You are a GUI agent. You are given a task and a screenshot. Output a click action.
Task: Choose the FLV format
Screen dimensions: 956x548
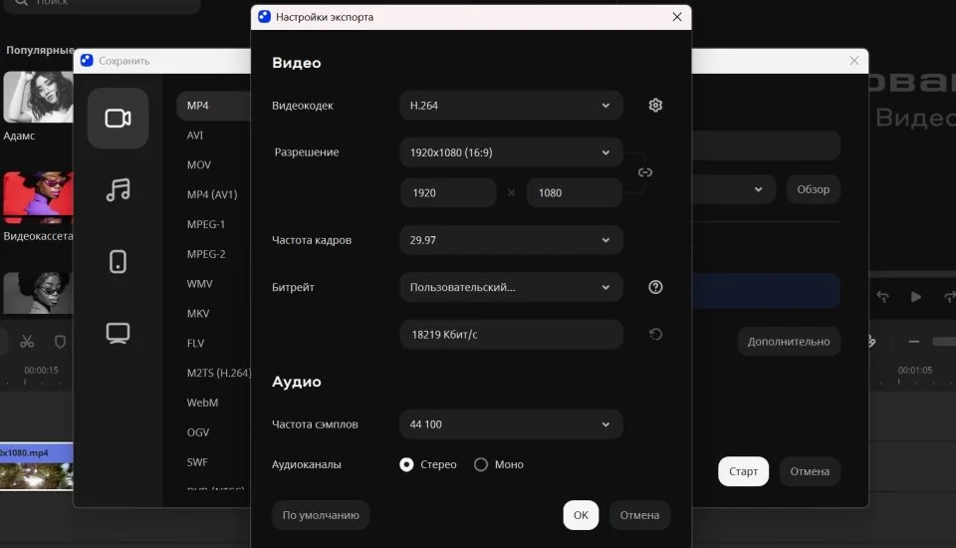[196, 344]
